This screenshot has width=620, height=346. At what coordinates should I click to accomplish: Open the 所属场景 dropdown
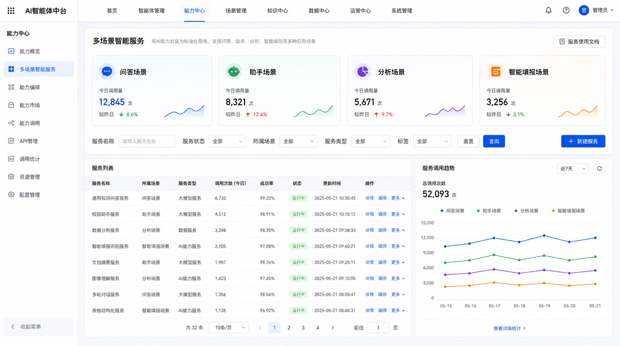[298, 141]
